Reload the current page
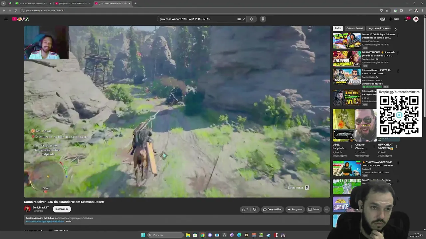426x239 pixels. pyautogui.click(x=16, y=10)
